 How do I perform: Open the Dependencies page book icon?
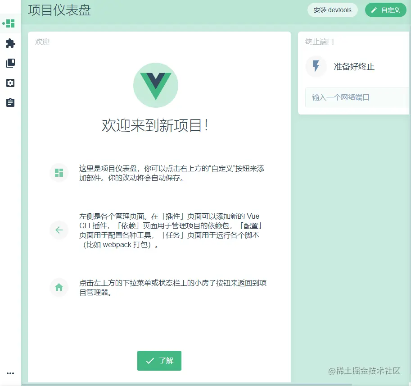10,63
